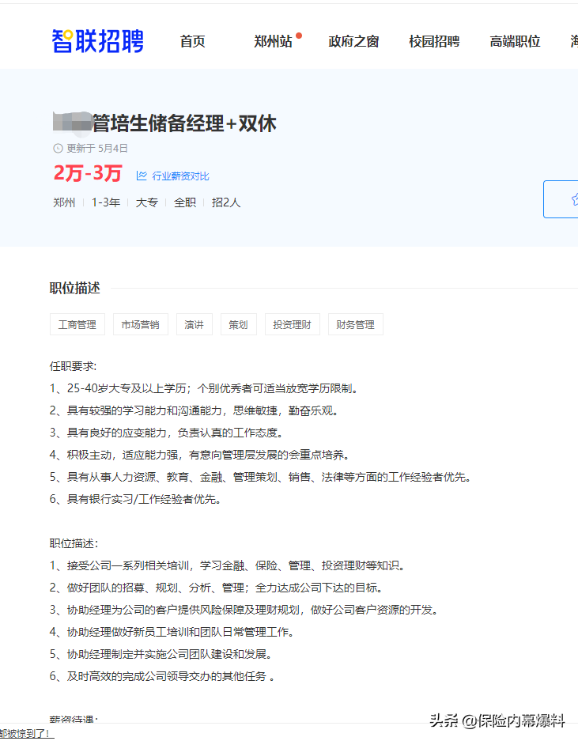This screenshot has height=741, width=578.
Task: Click the clock icon beside update date
Action: pyautogui.click(x=58, y=148)
